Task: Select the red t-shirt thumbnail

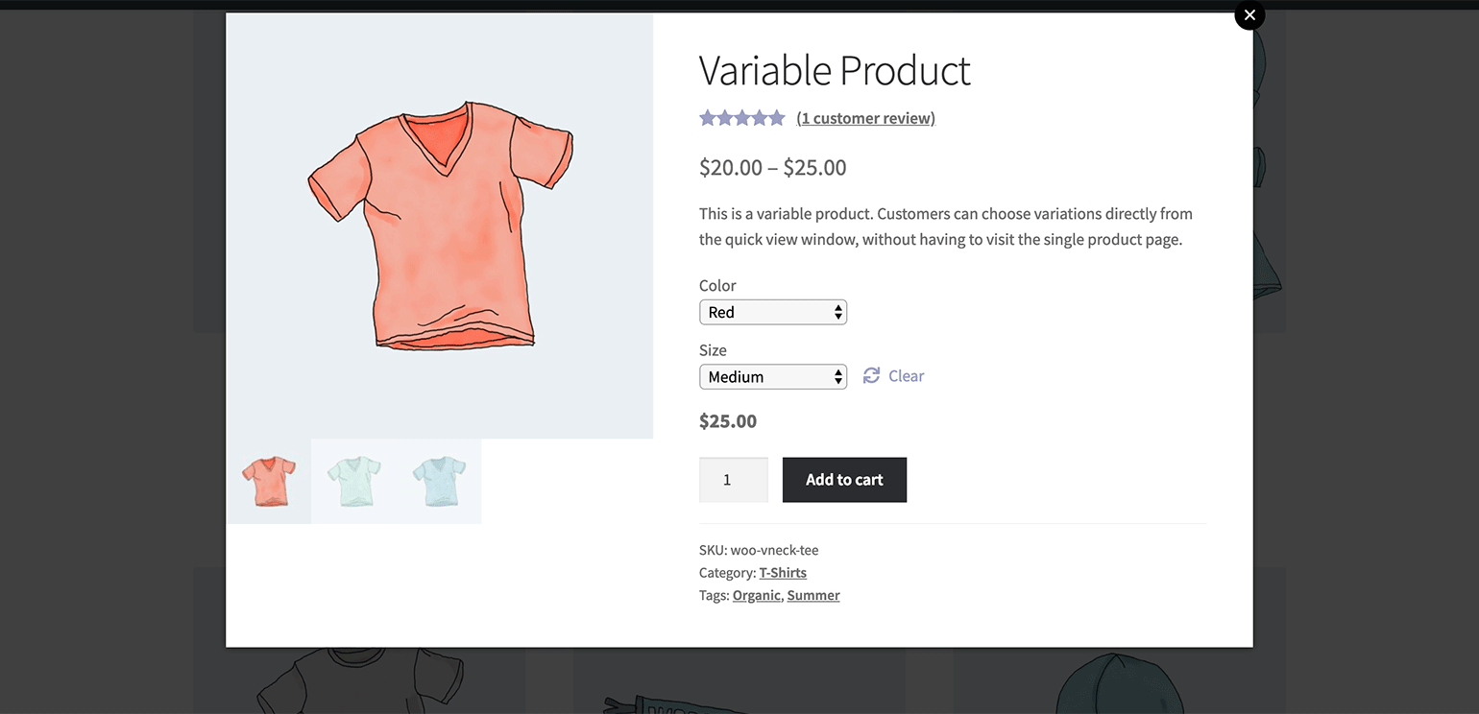Action: (x=269, y=481)
